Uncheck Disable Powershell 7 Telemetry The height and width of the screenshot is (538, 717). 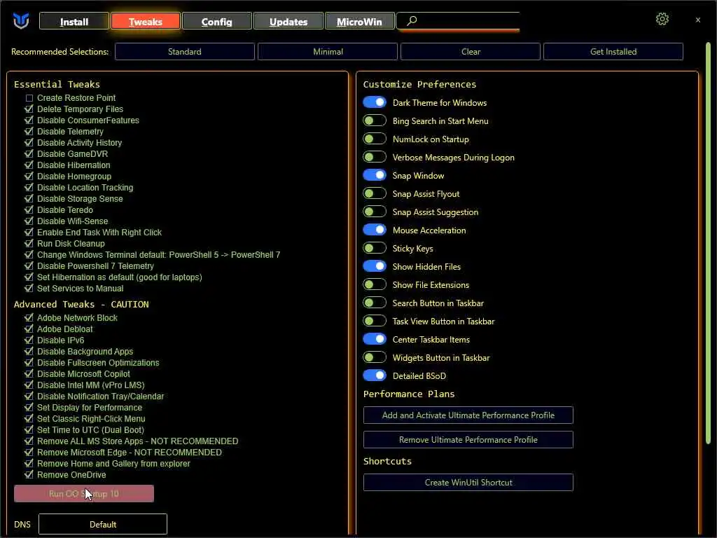[29, 265]
